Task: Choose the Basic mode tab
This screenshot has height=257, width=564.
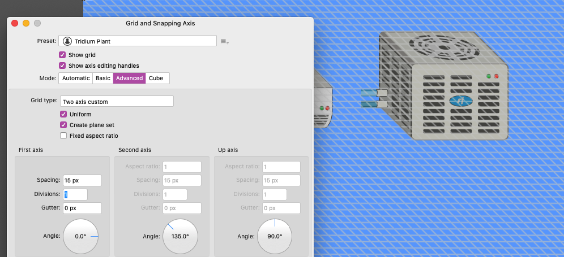Action: pyautogui.click(x=102, y=78)
